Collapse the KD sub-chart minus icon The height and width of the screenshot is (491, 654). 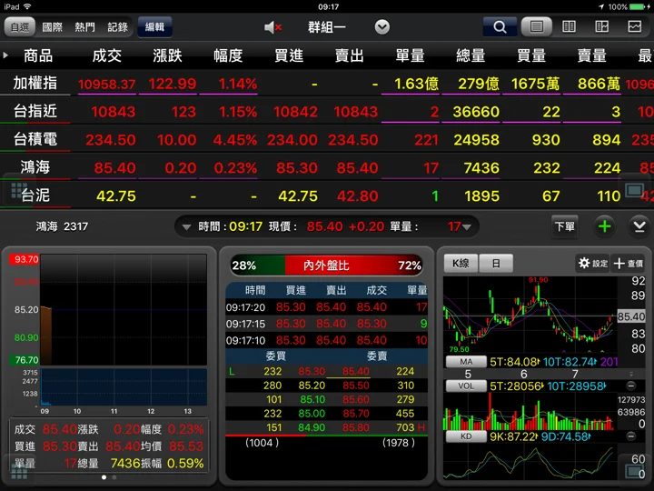pos(631,436)
